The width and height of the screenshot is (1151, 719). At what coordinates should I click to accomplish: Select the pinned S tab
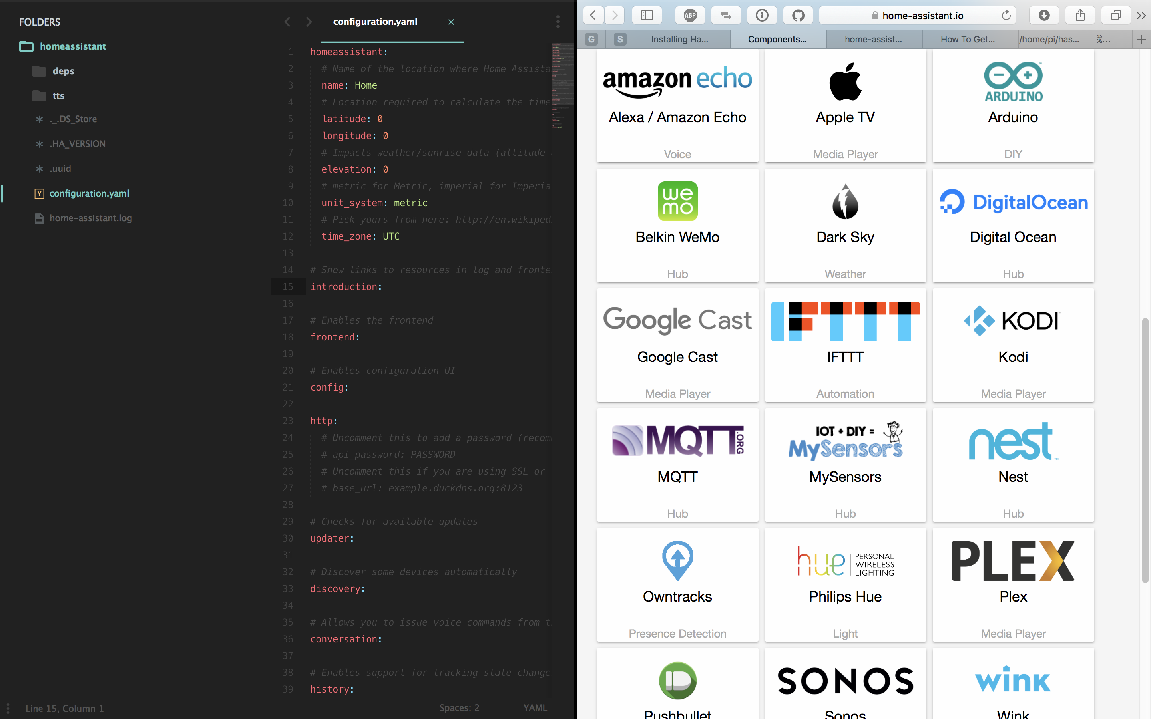click(620, 40)
